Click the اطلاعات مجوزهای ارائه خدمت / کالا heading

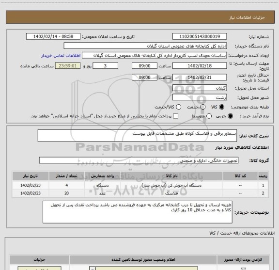tap(242, 233)
